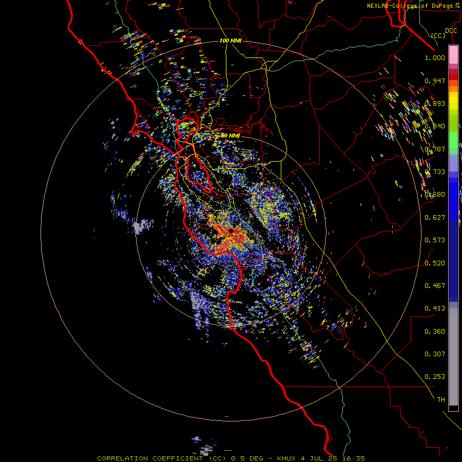
Task: Select the 0.253 scale value
Action: (435, 377)
